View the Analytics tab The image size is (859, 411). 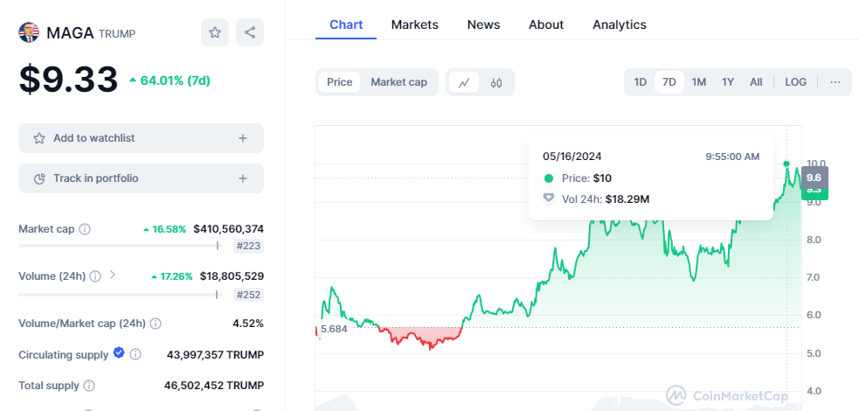click(x=620, y=24)
